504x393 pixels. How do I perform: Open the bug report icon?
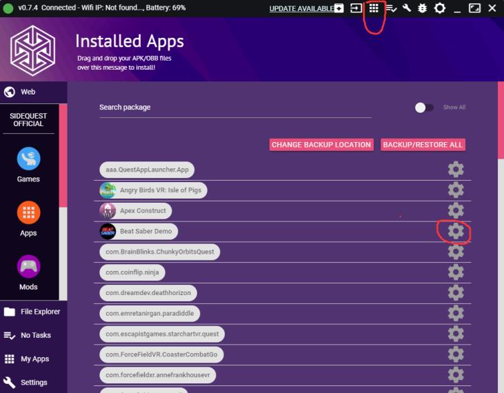click(x=423, y=8)
